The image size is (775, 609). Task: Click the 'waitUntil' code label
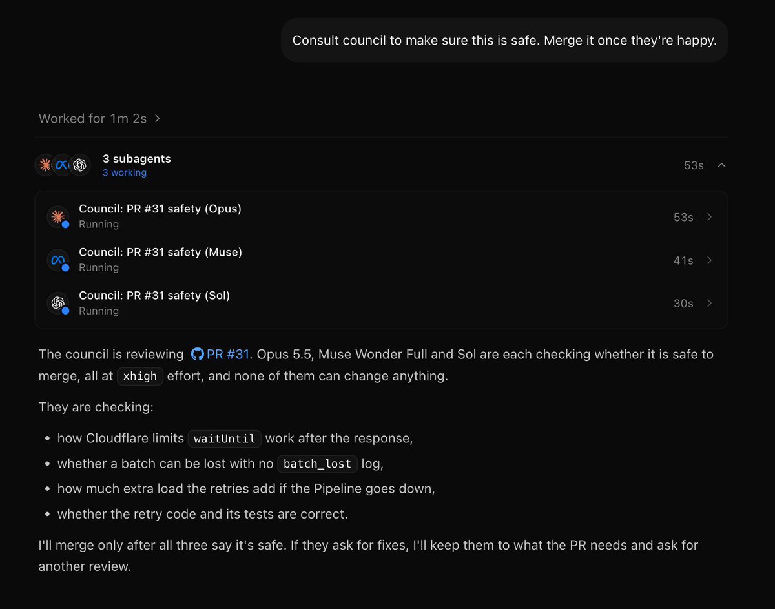225,439
